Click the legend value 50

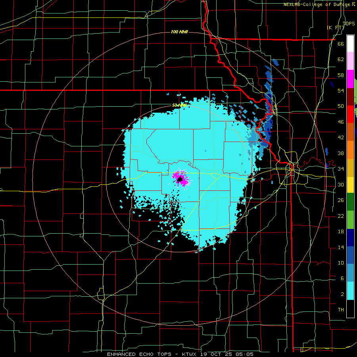pos(341,106)
